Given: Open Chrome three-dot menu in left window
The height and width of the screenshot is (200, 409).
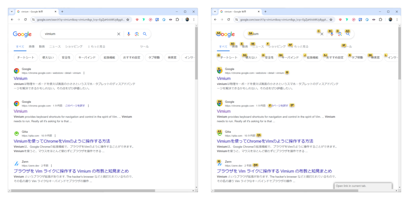Looking at the screenshot, I should coord(194,20).
